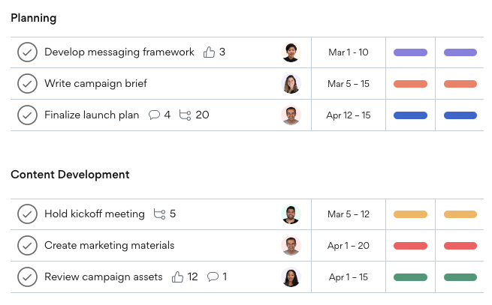Like the Develop messaging framework task
Viewport: 492px width, 305px height.
point(209,52)
